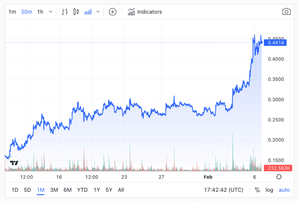
Task: Take a chart snapshot with camera icon
Action: tap(286, 12)
